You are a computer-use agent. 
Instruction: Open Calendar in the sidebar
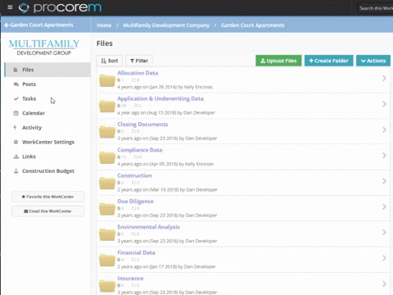[47, 113]
